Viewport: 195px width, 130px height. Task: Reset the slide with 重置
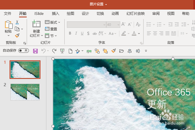coord(51,29)
